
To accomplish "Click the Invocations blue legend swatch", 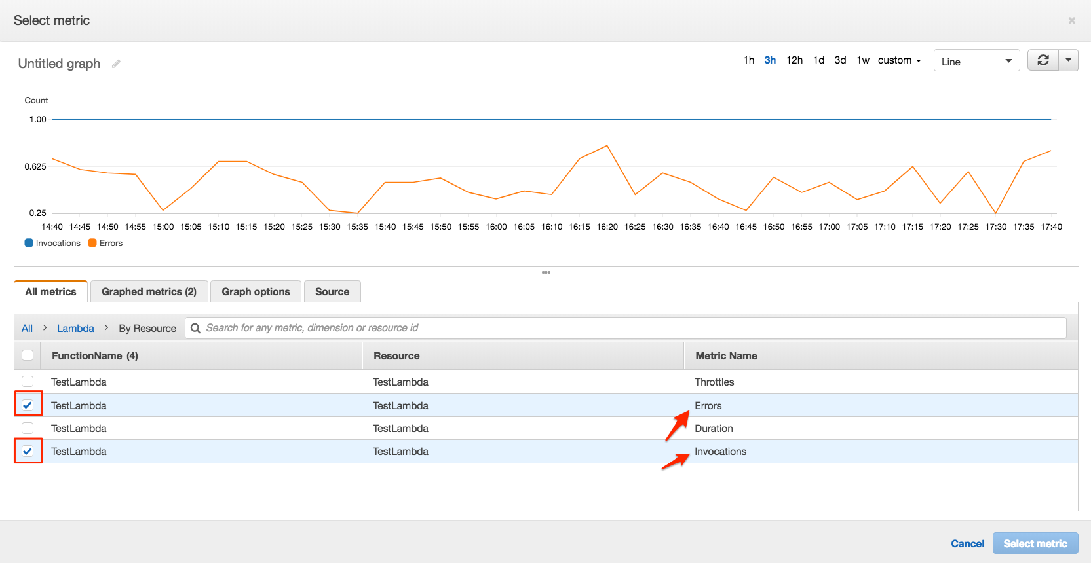I will 29,243.
